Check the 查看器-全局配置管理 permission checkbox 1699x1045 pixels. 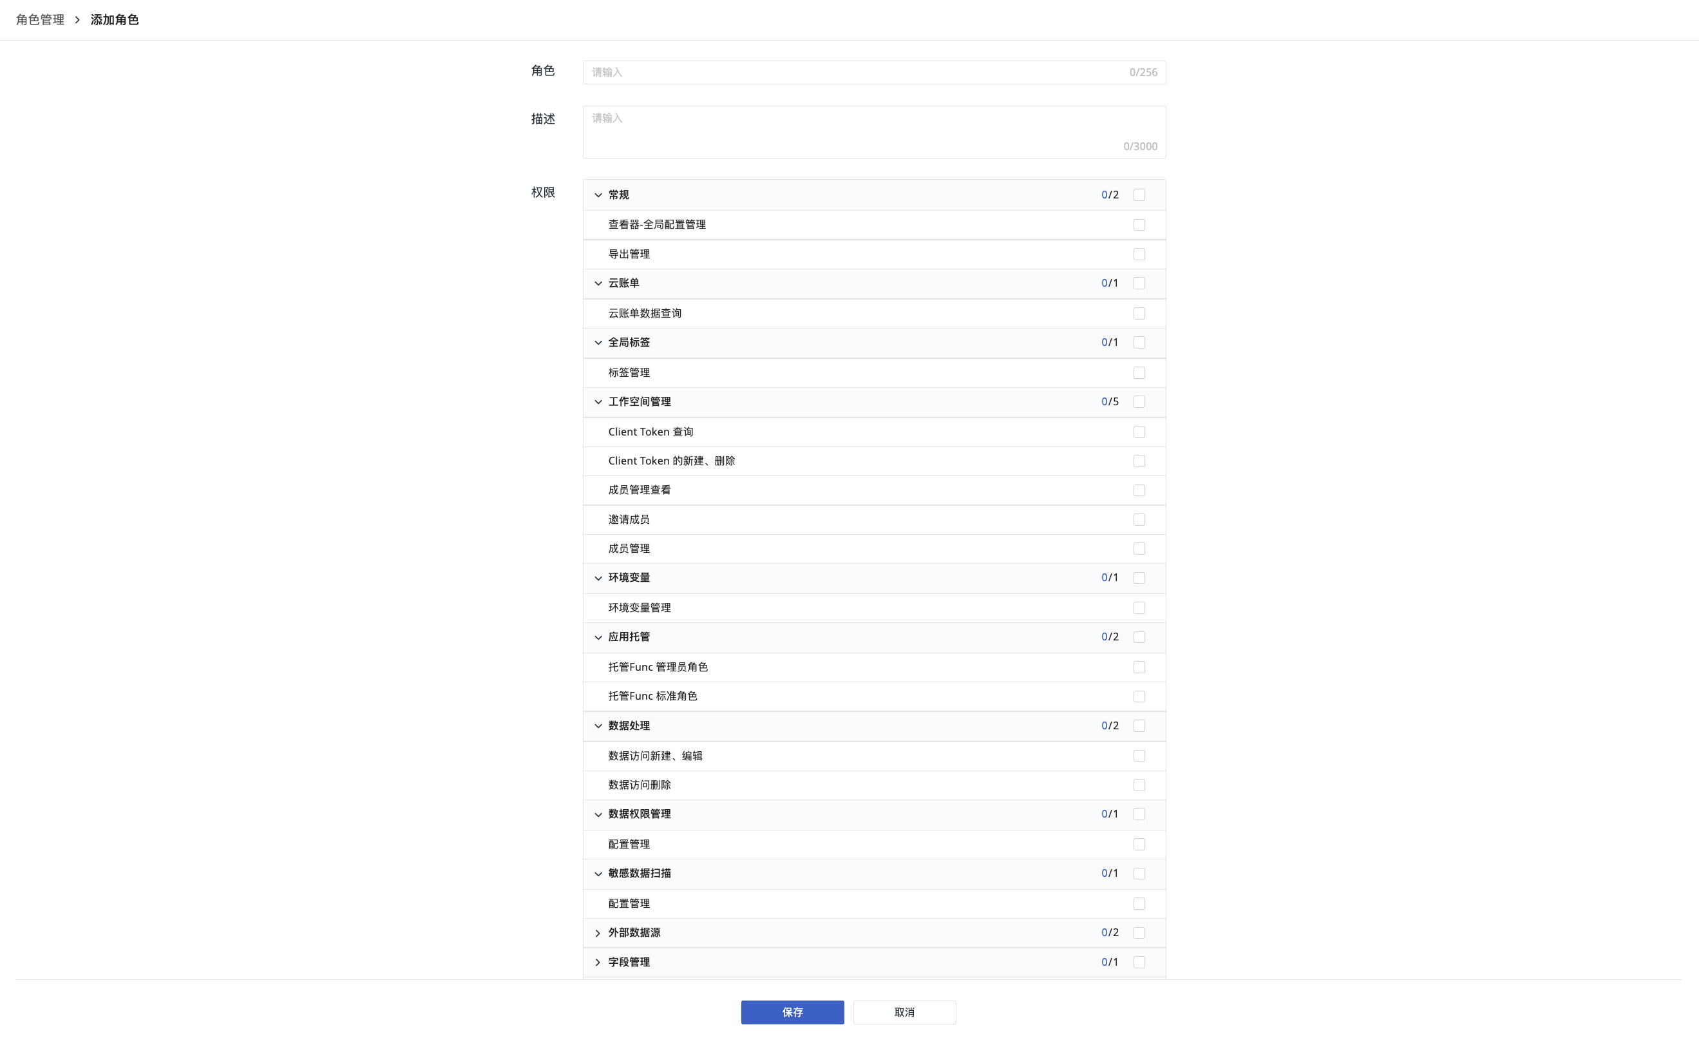(x=1139, y=225)
